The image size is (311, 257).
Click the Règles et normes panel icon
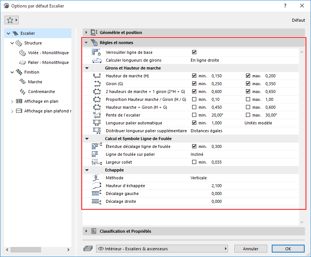pos(94,43)
